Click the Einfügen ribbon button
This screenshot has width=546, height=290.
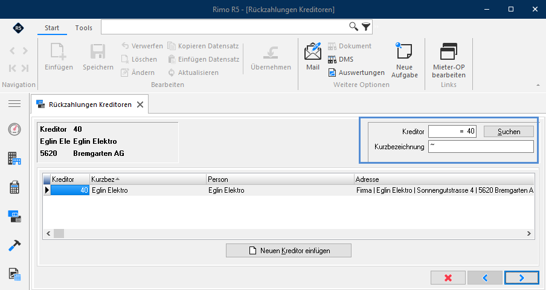coord(59,56)
